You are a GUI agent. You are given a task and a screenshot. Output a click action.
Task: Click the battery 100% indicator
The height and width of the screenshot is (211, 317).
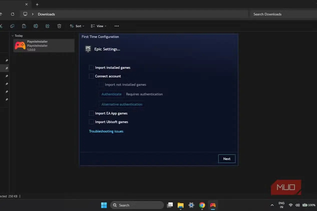[x=309, y=205]
